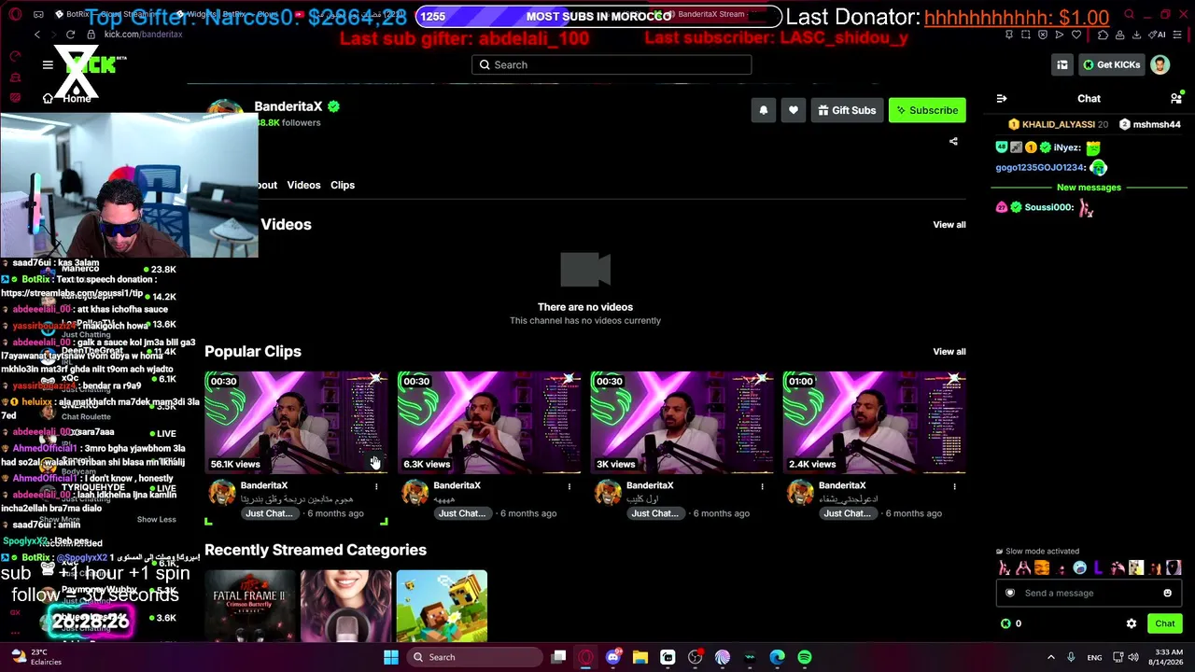Follow BanderitaX with the heart button

pyautogui.click(x=794, y=110)
